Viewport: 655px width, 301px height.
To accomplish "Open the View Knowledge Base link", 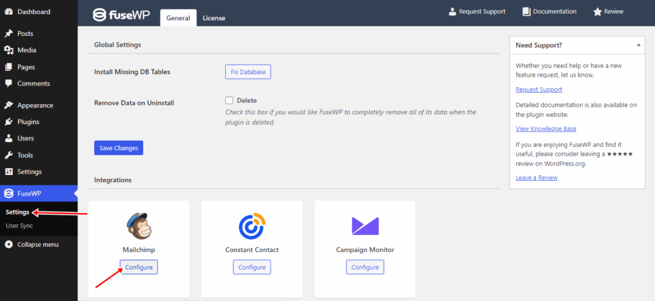I will point(546,128).
